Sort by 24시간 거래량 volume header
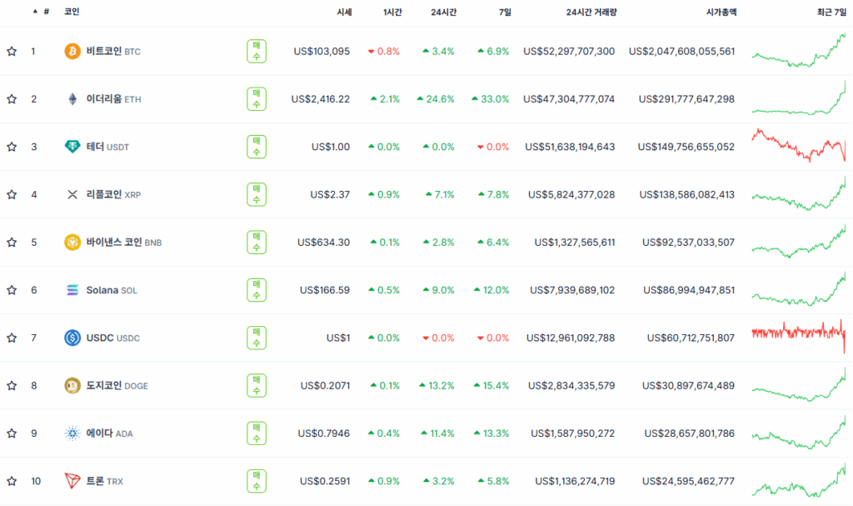Screen dimensions: 853x506 [591, 12]
